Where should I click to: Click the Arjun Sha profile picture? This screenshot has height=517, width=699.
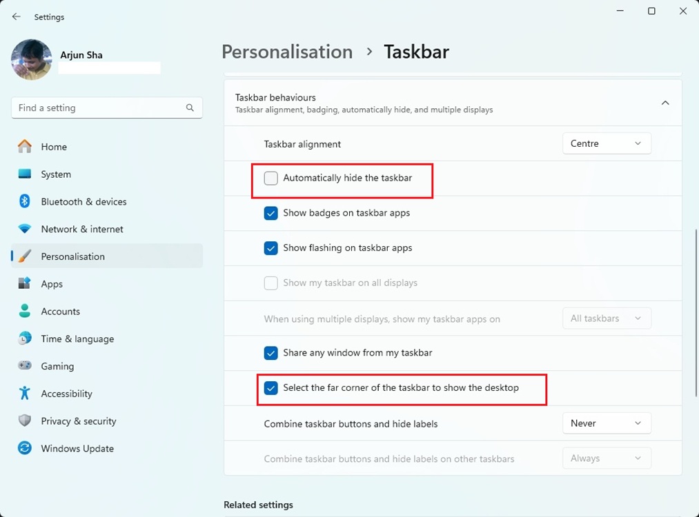tap(31, 60)
